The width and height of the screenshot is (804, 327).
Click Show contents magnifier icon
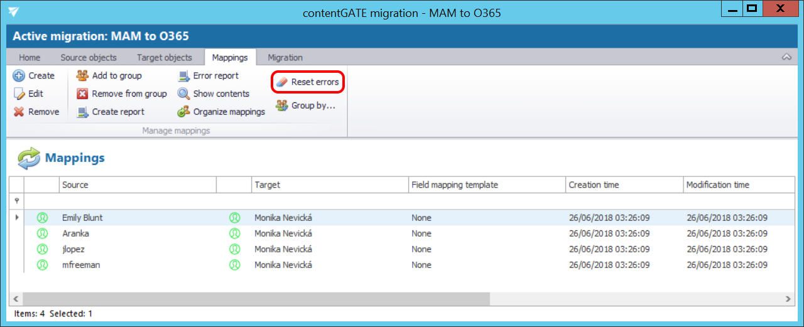click(x=183, y=94)
